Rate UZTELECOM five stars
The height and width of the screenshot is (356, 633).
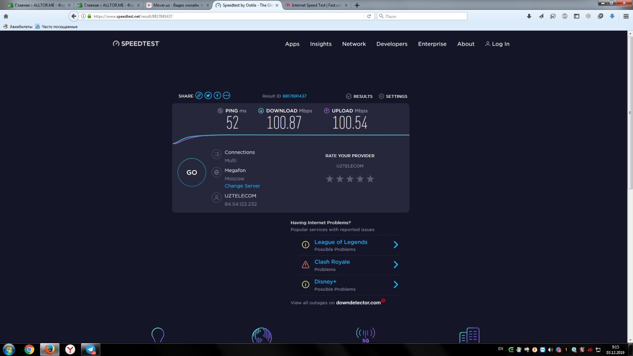point(370,178)
